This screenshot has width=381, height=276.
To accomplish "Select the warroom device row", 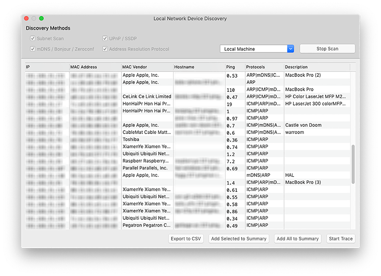I will pos(296,132).
